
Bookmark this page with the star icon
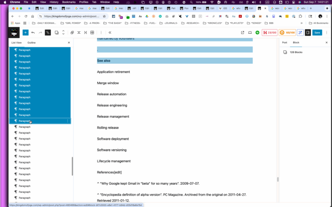click(104, 16)
